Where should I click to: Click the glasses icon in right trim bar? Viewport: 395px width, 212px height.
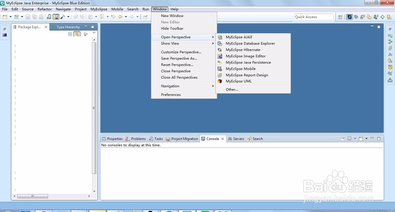[x=390, y=73]
